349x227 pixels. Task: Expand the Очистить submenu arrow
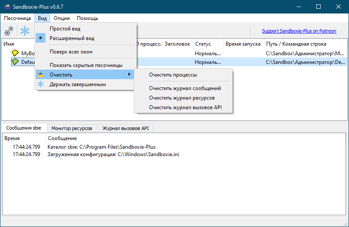[129, 74]
